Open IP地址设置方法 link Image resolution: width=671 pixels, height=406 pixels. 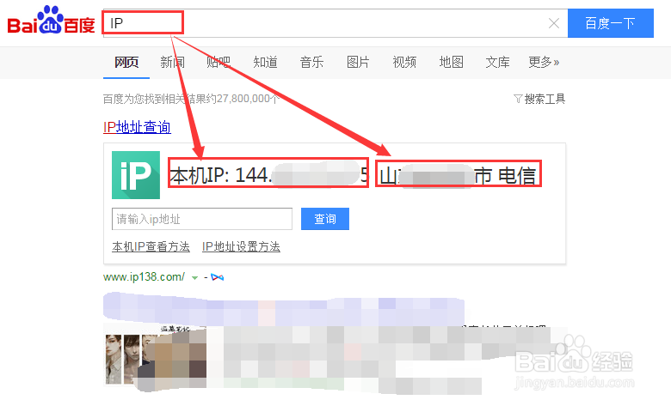coord(241,246)
